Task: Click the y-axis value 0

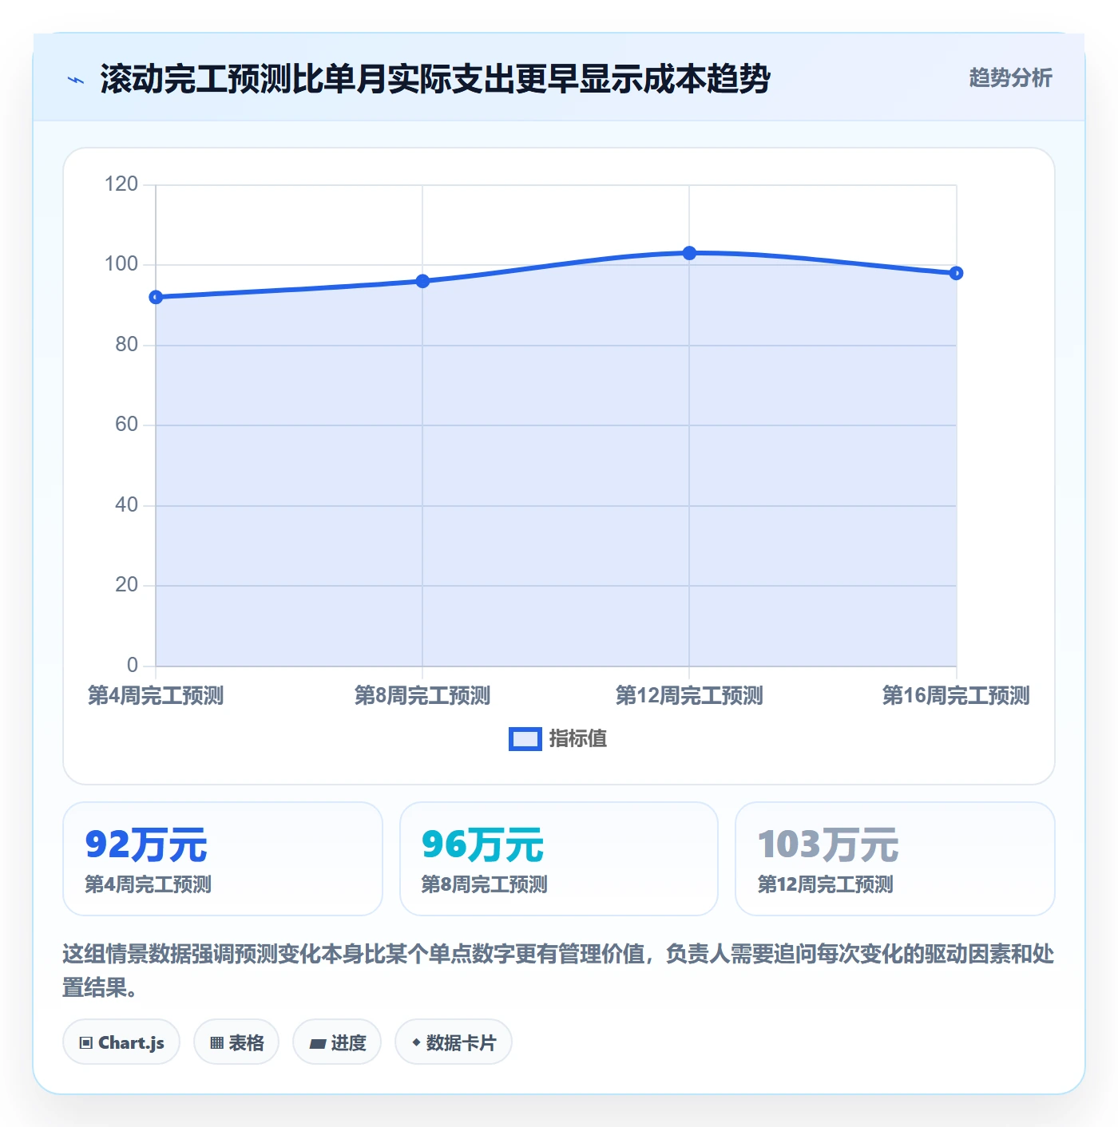Action: (x=133, y=666)
